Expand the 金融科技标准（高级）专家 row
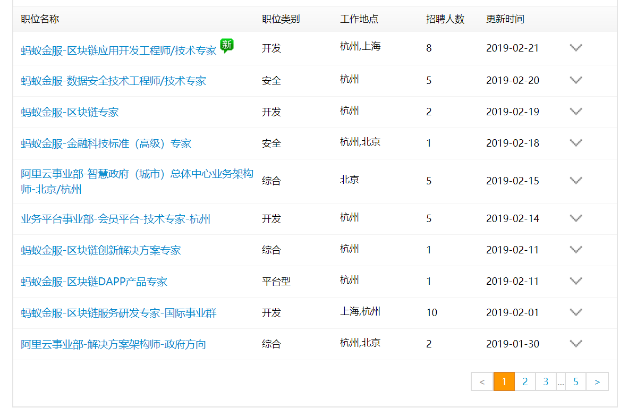This screenshot has height=416, width=628. 576,143
